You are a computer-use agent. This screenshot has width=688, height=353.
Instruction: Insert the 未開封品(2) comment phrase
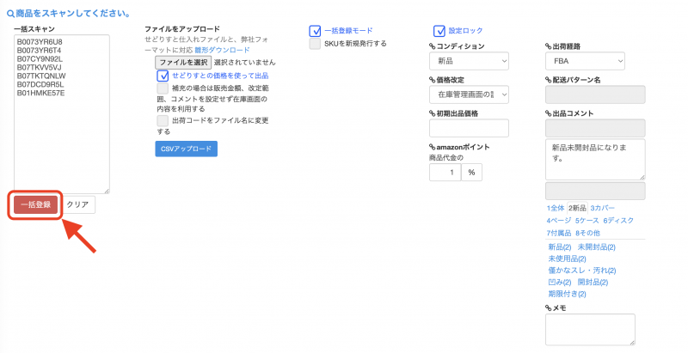(x=597, y=247)
